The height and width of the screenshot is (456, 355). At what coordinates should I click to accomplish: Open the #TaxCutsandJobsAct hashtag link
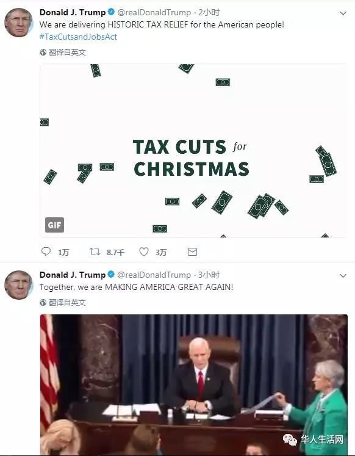(x=78, y=37)
